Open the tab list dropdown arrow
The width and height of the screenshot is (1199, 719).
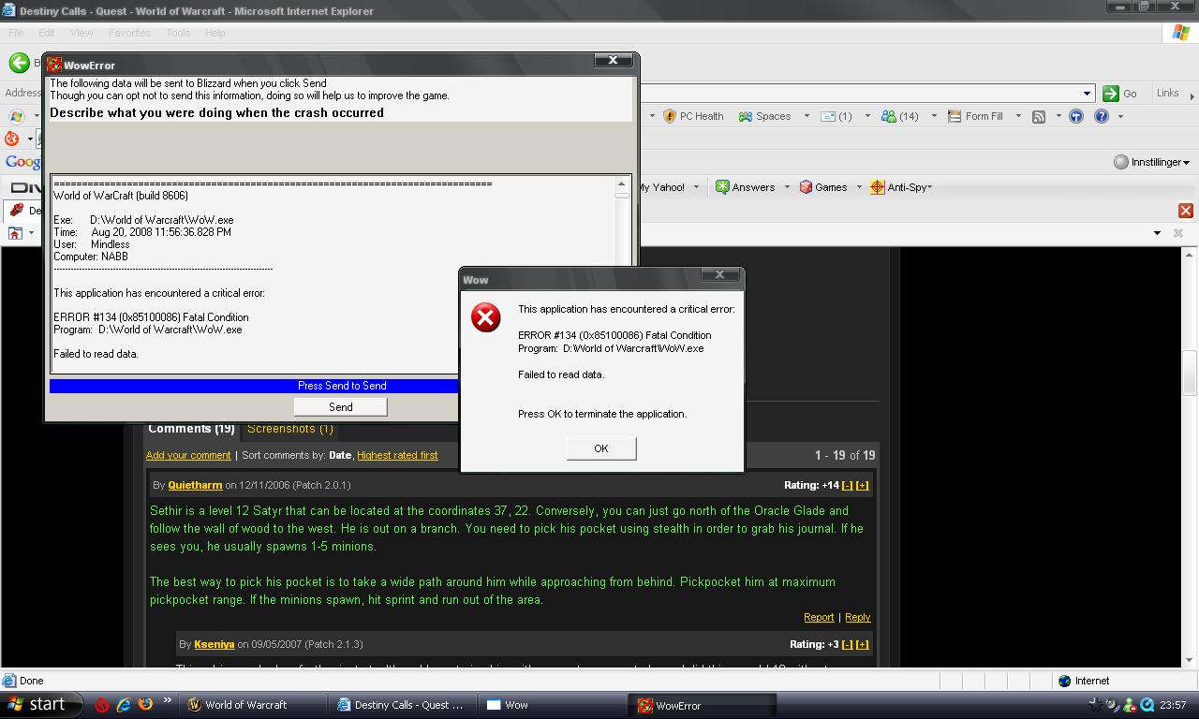[1157, 232]
